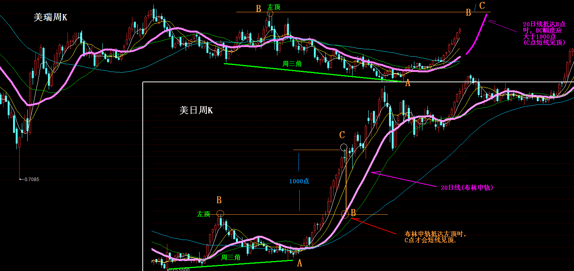Click the "0.7085" low price label
The height and width of the screenshot is (271, 574).
point(31,179)
